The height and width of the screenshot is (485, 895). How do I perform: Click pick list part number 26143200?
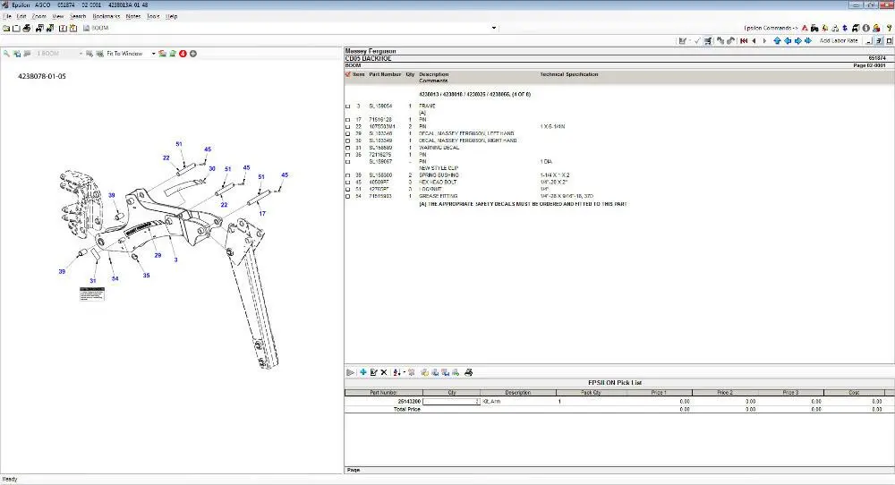coord(409,402)
